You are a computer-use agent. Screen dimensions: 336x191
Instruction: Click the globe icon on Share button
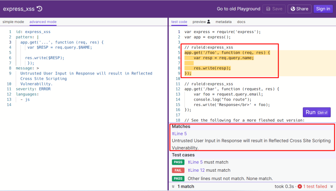293,9
